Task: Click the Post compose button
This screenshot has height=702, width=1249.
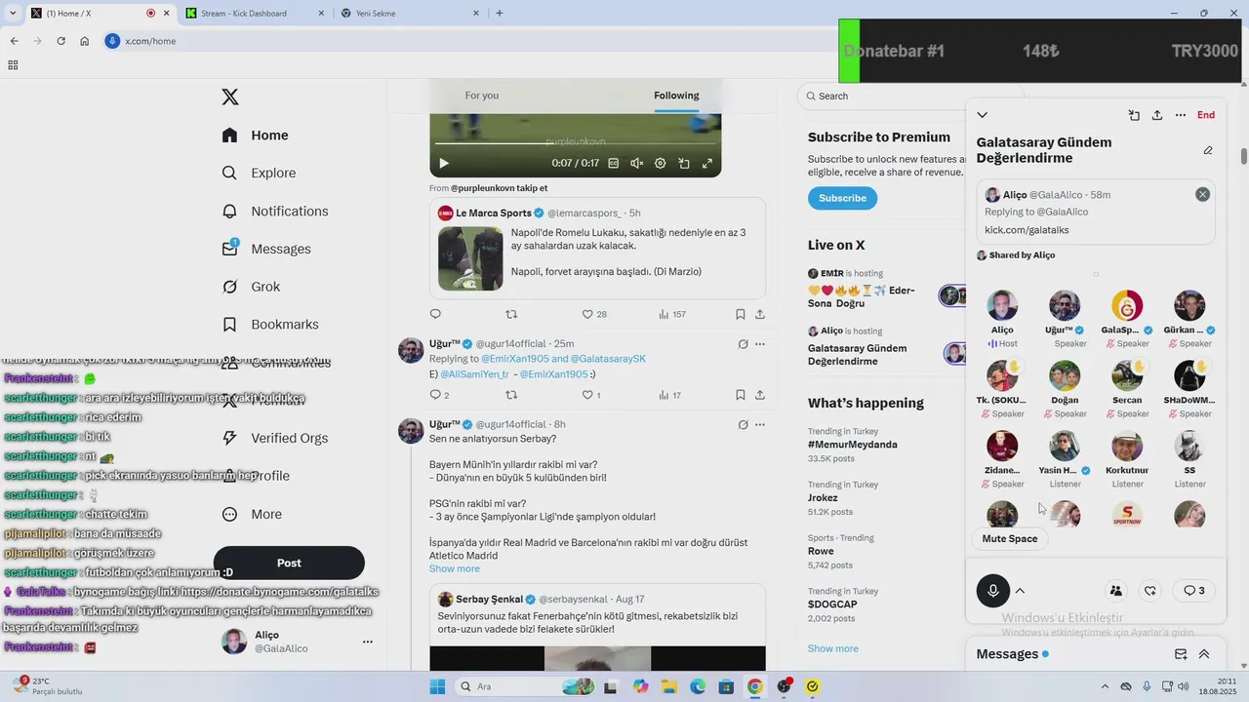Action: click(x=289, y=563)
